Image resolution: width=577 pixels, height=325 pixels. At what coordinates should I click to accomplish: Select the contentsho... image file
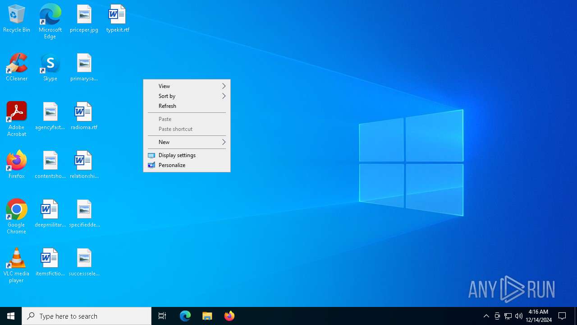click(50, 165)
